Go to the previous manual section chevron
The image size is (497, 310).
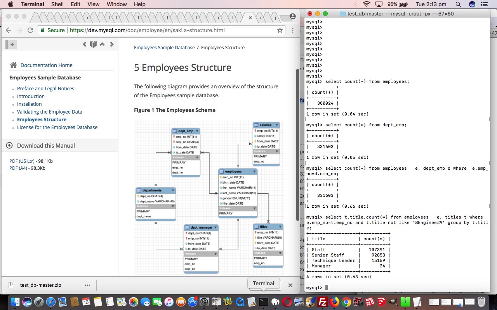click(84, 44)
